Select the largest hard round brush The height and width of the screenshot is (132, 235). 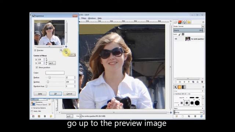pos(197,103)
